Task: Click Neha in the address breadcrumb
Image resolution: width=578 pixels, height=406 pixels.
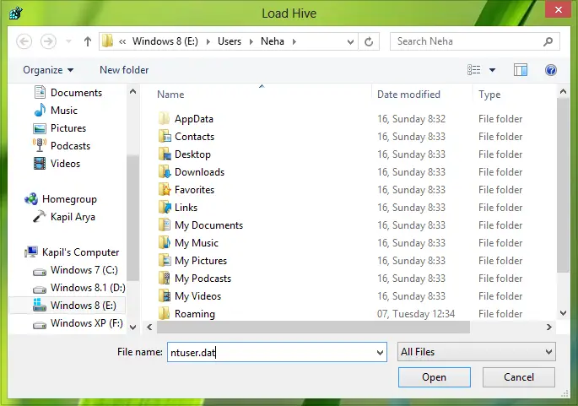Action: coord(273,41)
